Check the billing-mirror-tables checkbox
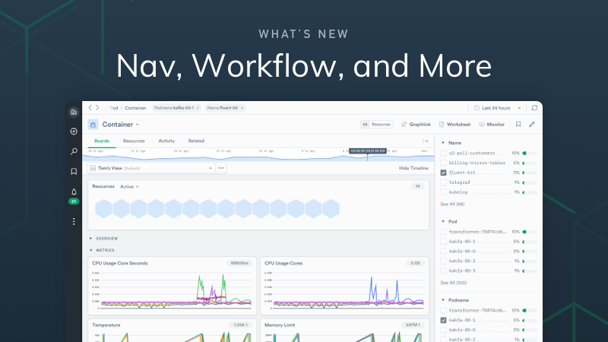The image size is (608, 342). click(x=443, y=163)
